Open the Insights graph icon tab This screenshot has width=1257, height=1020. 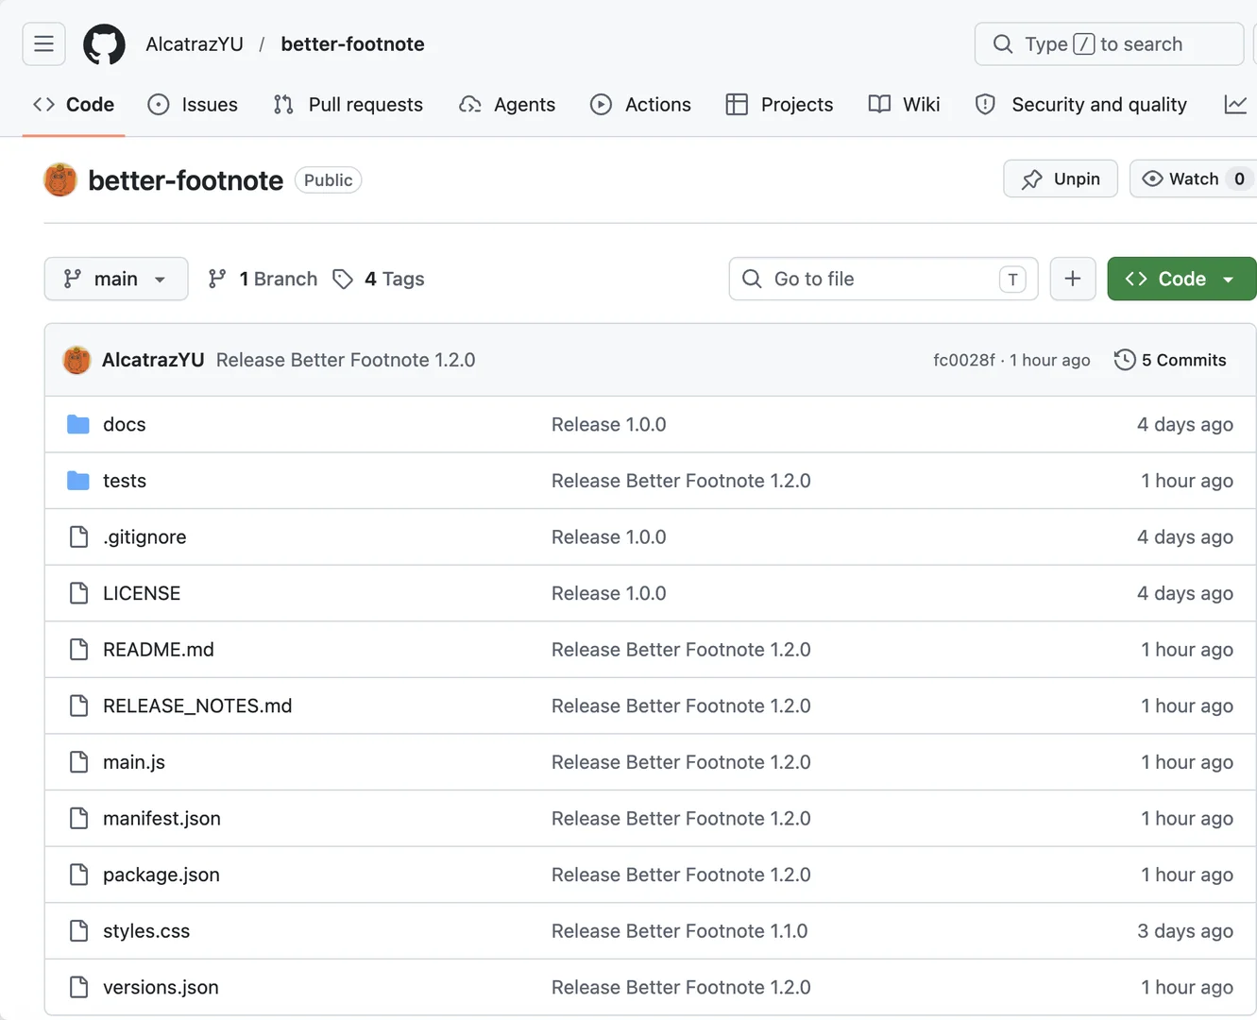pyautogui.click(x=1235, y=105)
